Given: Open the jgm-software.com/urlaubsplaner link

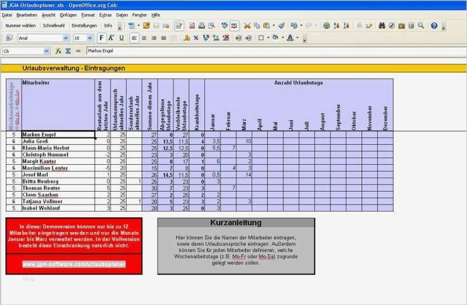Looking at the screenshot, I should pyautogui.click(x=74, y=264).
